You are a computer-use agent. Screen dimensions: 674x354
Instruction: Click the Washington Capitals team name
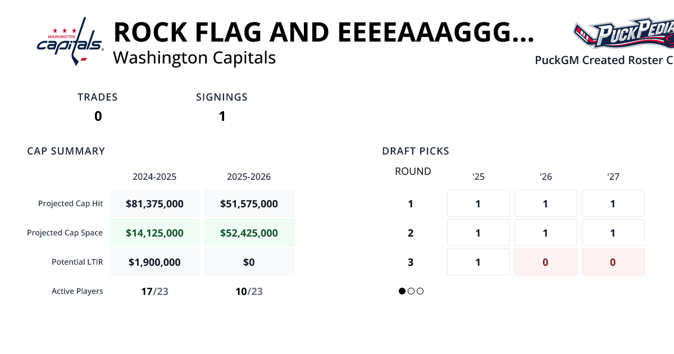194,58
